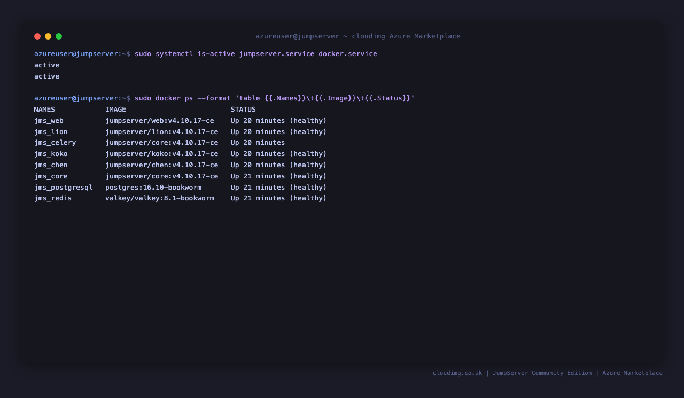Click image 'jumpserver/core:v4.10.17-ce' in jms_core row
Image resolution: width=684 pixels, height=398 pixels.
(162, 176)
